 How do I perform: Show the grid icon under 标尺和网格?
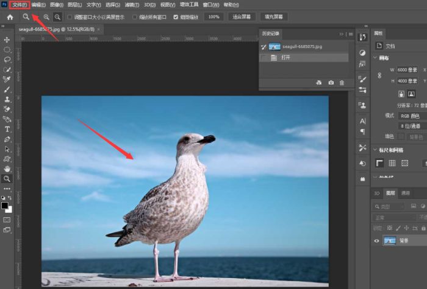click(x=392, y=163)
